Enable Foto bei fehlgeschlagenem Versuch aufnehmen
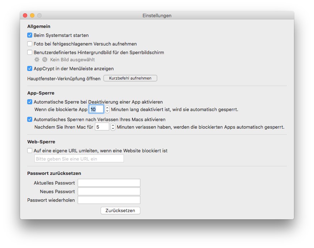This screenshot has height=248, width=314. point(30,44)
